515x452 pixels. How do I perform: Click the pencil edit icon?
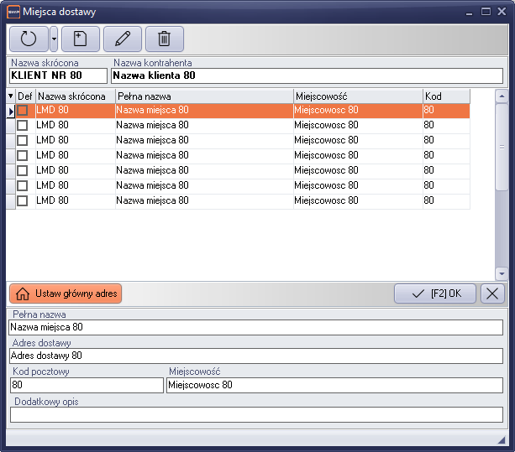pos(123,39)
